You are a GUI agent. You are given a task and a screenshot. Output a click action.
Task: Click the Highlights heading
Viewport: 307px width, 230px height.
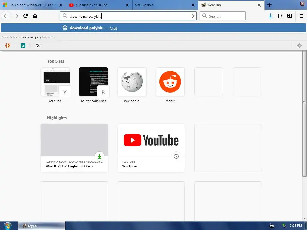click(x=57, y=118)
